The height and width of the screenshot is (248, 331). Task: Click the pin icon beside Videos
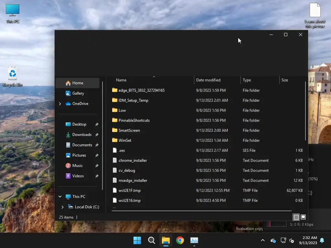point(97,176)
